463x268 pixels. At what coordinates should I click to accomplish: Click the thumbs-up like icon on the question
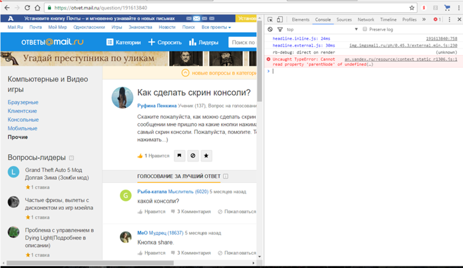click(140, 156)
